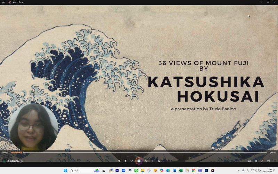Skip forward a few seconds
Viewport: 278px width, 174px height.
(146, 161)
